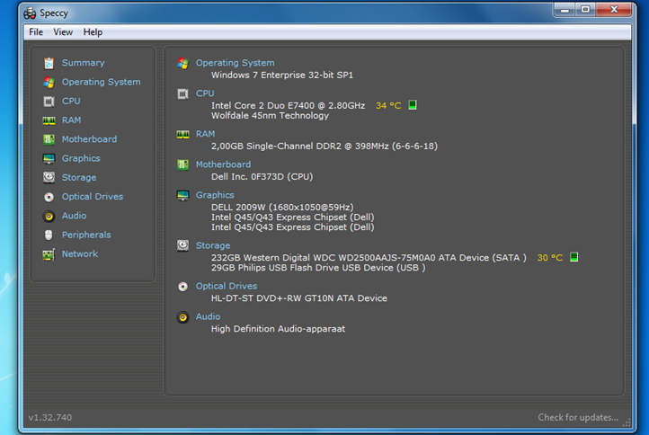Image resolution: width=649 pixels, height=435 pixels.
Task: Maximize the Speccy window
Action: tap(585, 9)
